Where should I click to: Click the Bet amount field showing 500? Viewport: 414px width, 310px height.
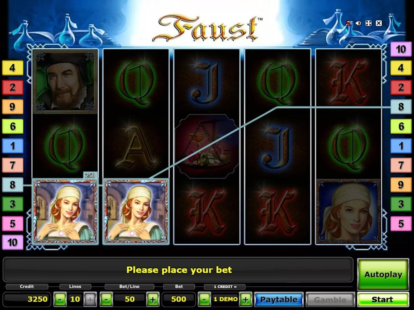(x=179, y=299)
